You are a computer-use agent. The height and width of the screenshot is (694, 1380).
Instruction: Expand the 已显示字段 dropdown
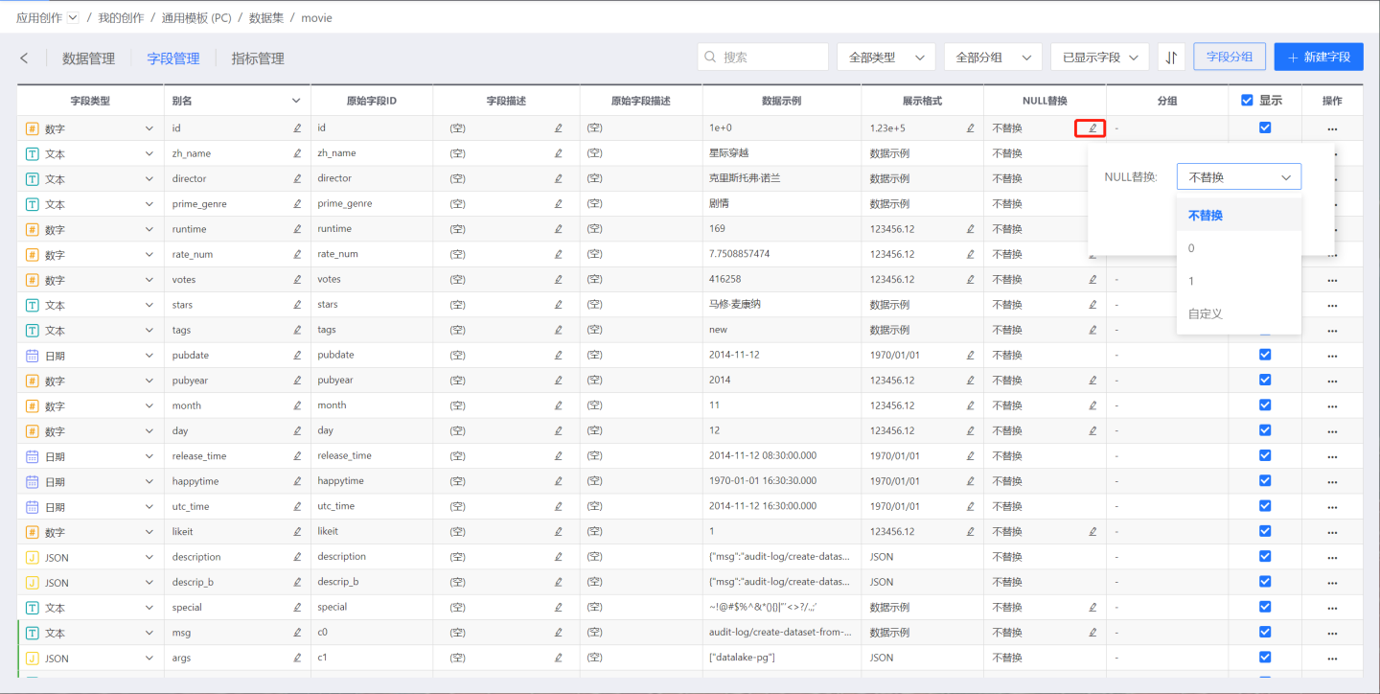(x=1099, y=58)
